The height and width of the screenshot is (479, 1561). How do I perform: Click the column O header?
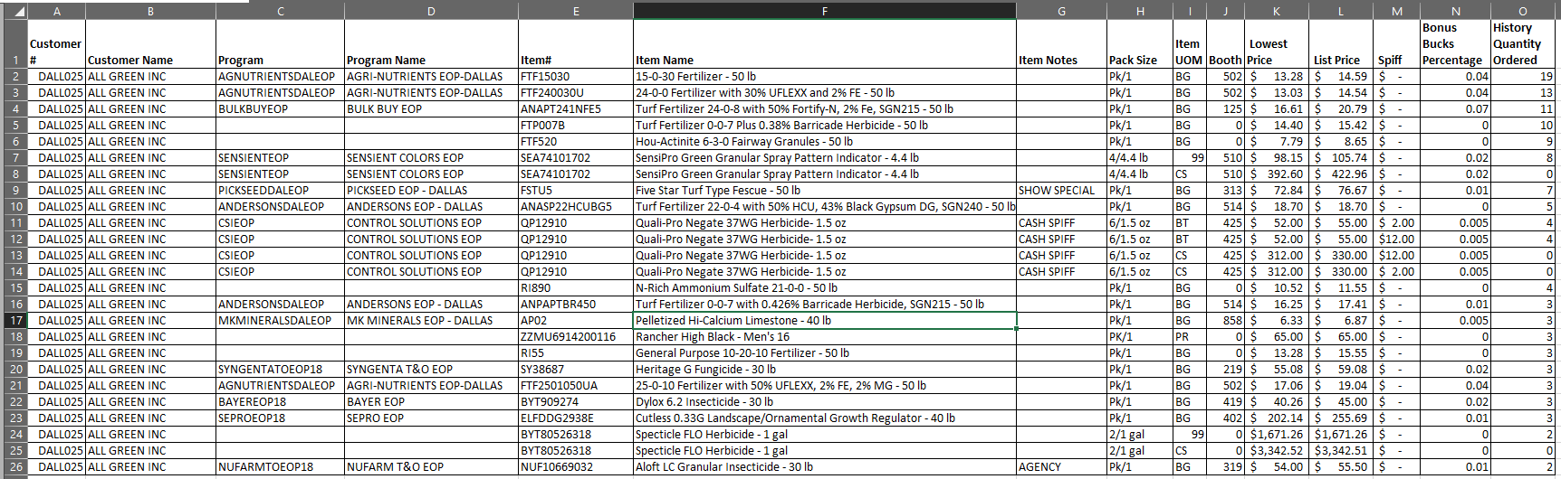[1522, 11]
